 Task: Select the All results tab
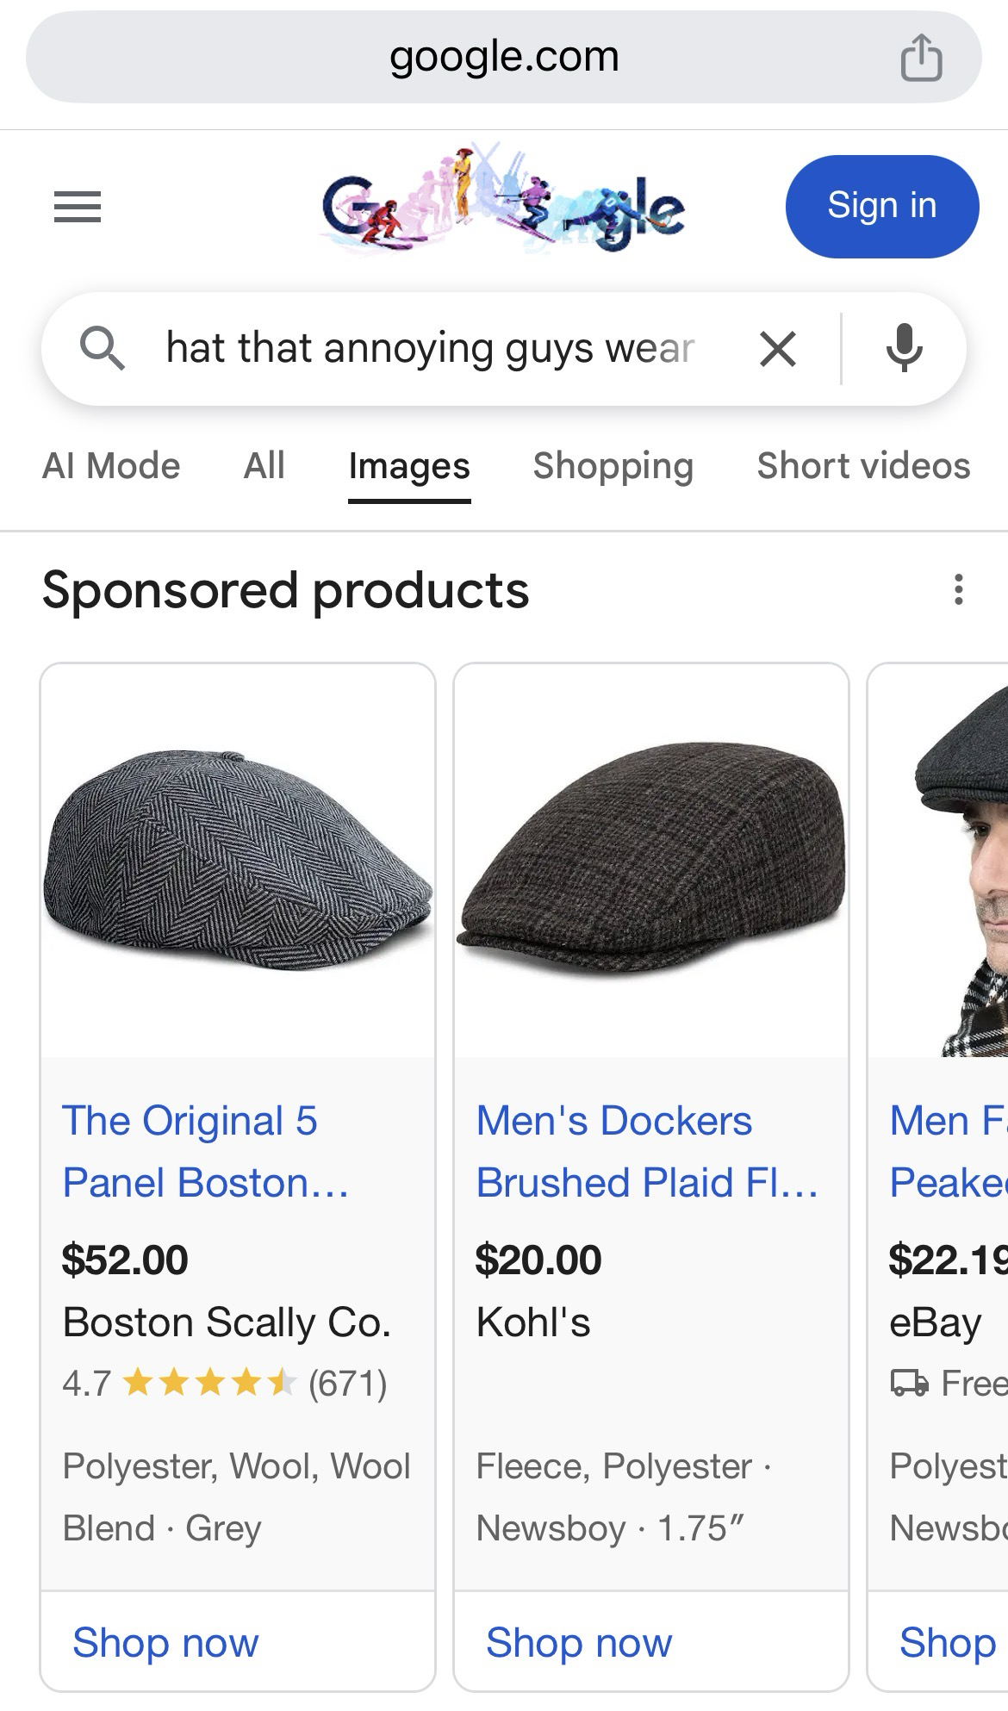[x=264, y=466]
